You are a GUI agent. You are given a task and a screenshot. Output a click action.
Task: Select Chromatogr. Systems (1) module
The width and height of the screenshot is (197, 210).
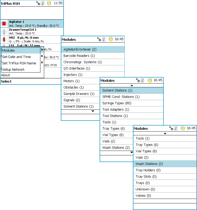[x=93, y=62]
